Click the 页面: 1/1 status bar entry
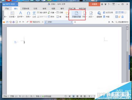This screenshot has height=100, width=132. [14, 96]
